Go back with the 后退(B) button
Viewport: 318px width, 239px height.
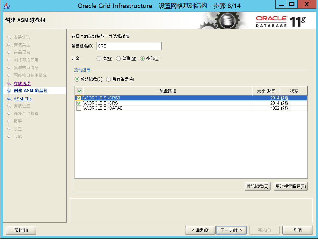tap(200, 230)
